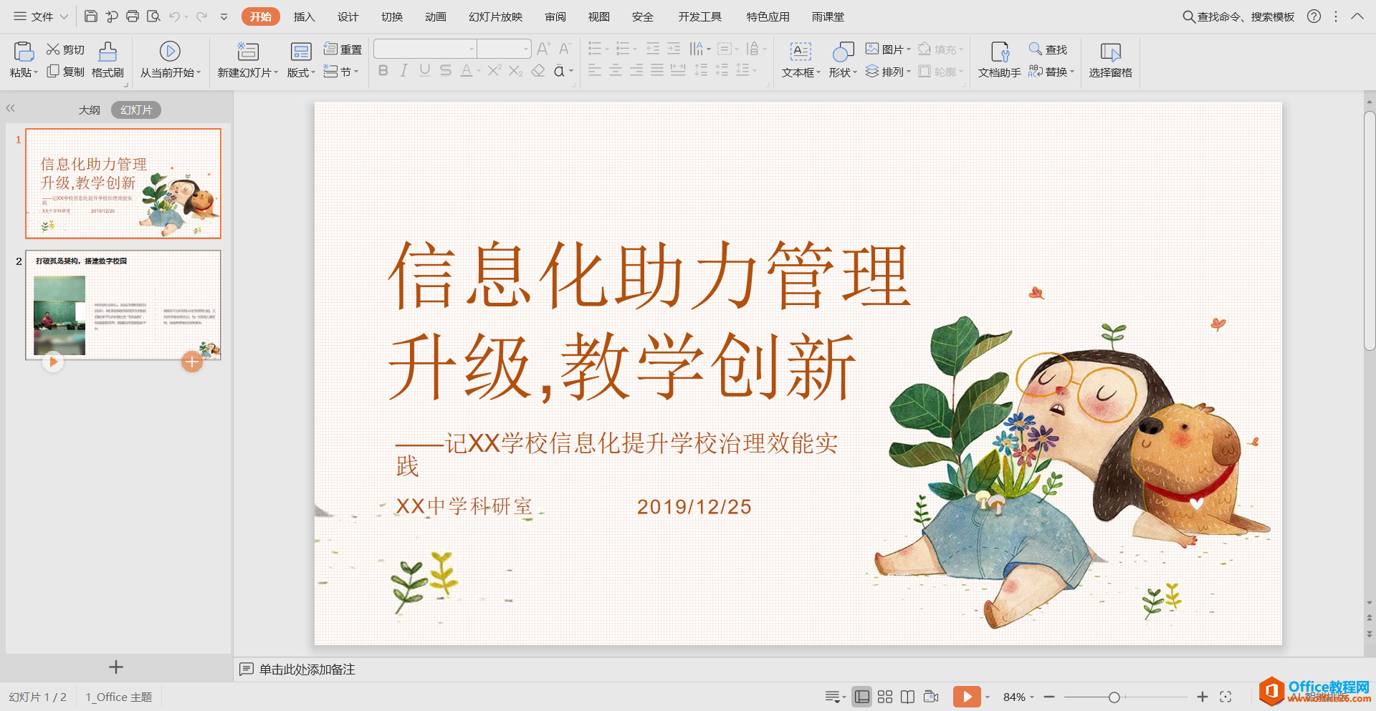Viewport: 1376px width, 711px height.
Task: Open the 雨课堂 menu tab
Action: [x=828, y=16]
